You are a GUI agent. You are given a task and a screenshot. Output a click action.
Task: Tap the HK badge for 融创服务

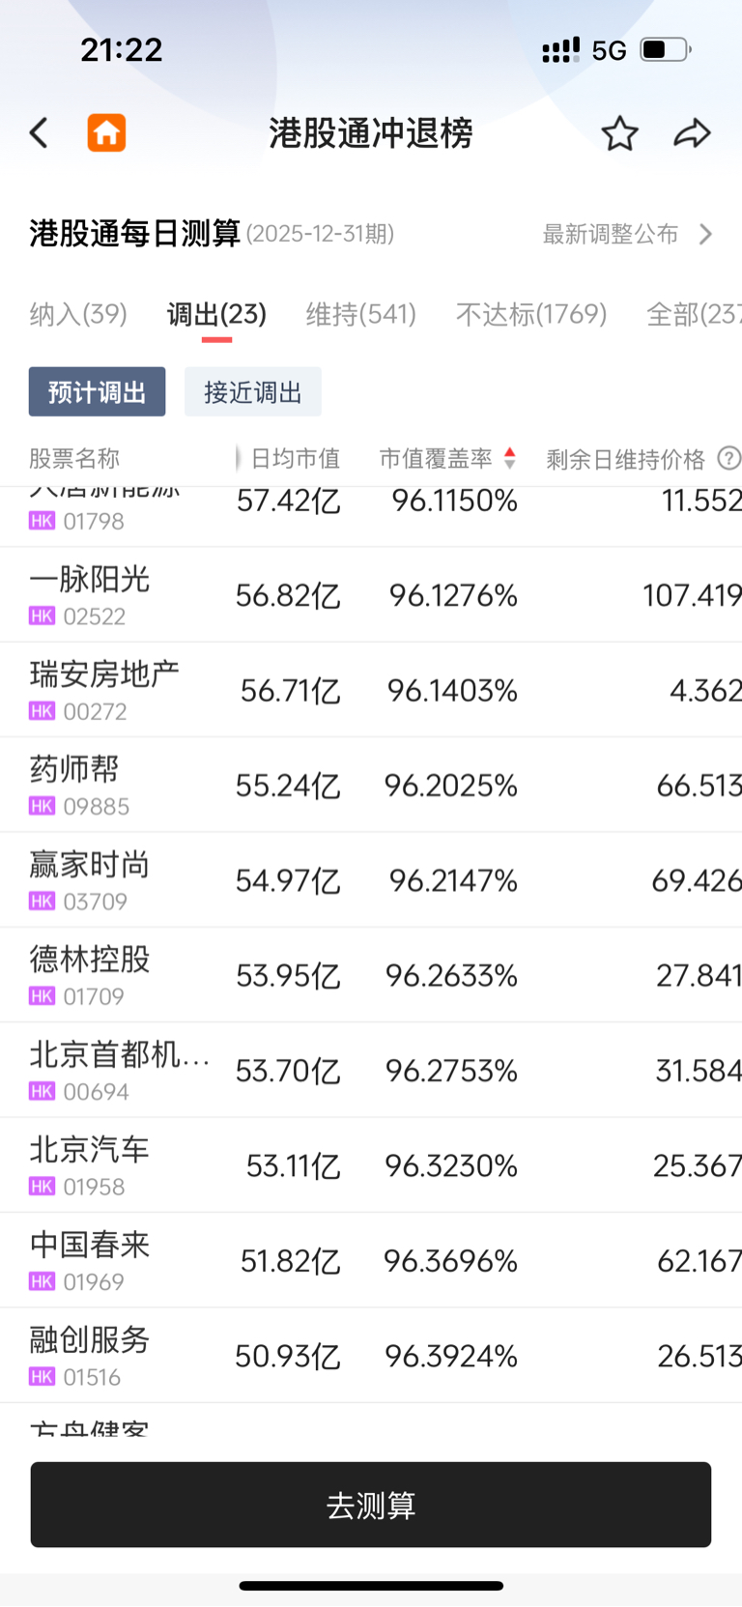[x=43, y=1376]
